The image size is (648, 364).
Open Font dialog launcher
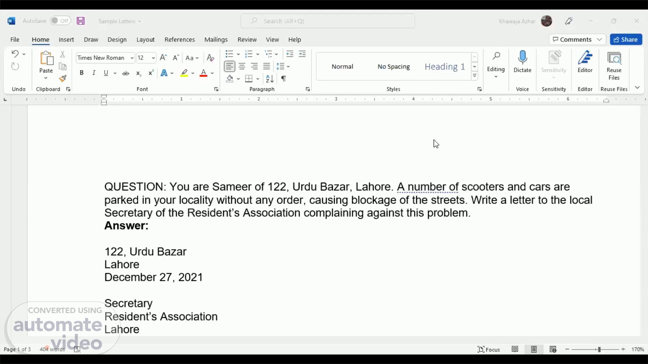[216, 89]
